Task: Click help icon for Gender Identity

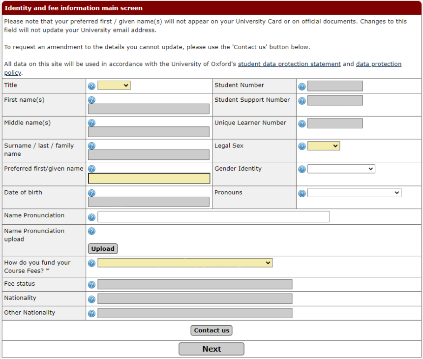Action: tap(302, 169)
